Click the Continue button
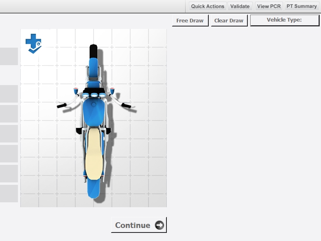 [139, 225]
